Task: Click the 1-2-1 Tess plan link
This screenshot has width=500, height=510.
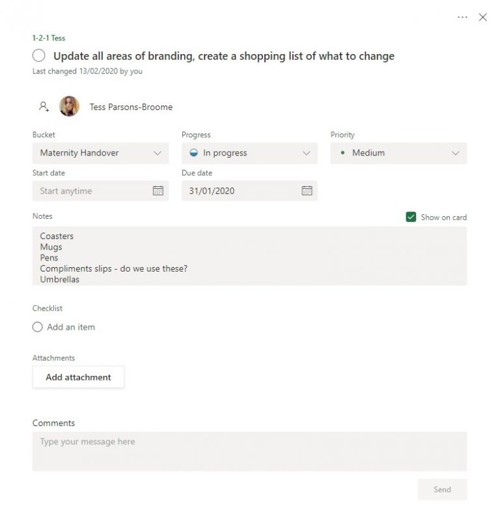Action: click(x=49, y=38)
